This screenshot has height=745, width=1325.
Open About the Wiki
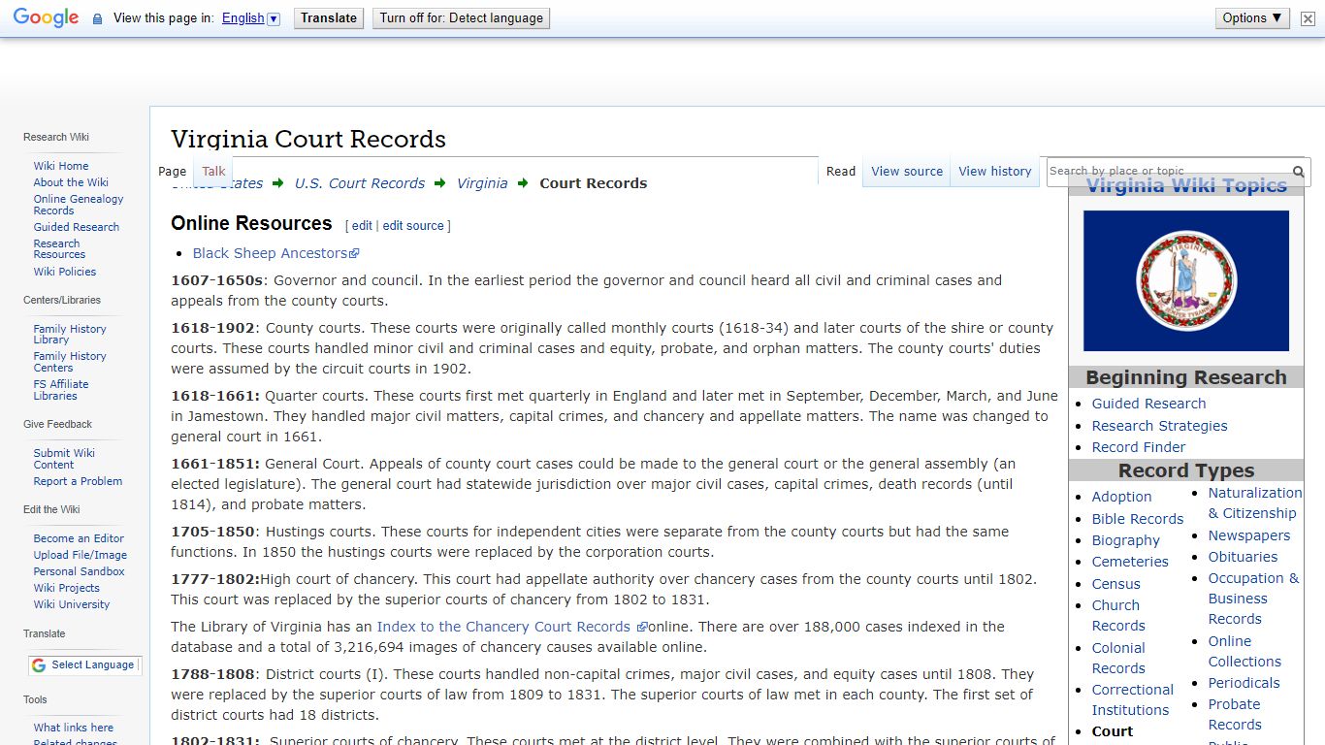point(71,182)
